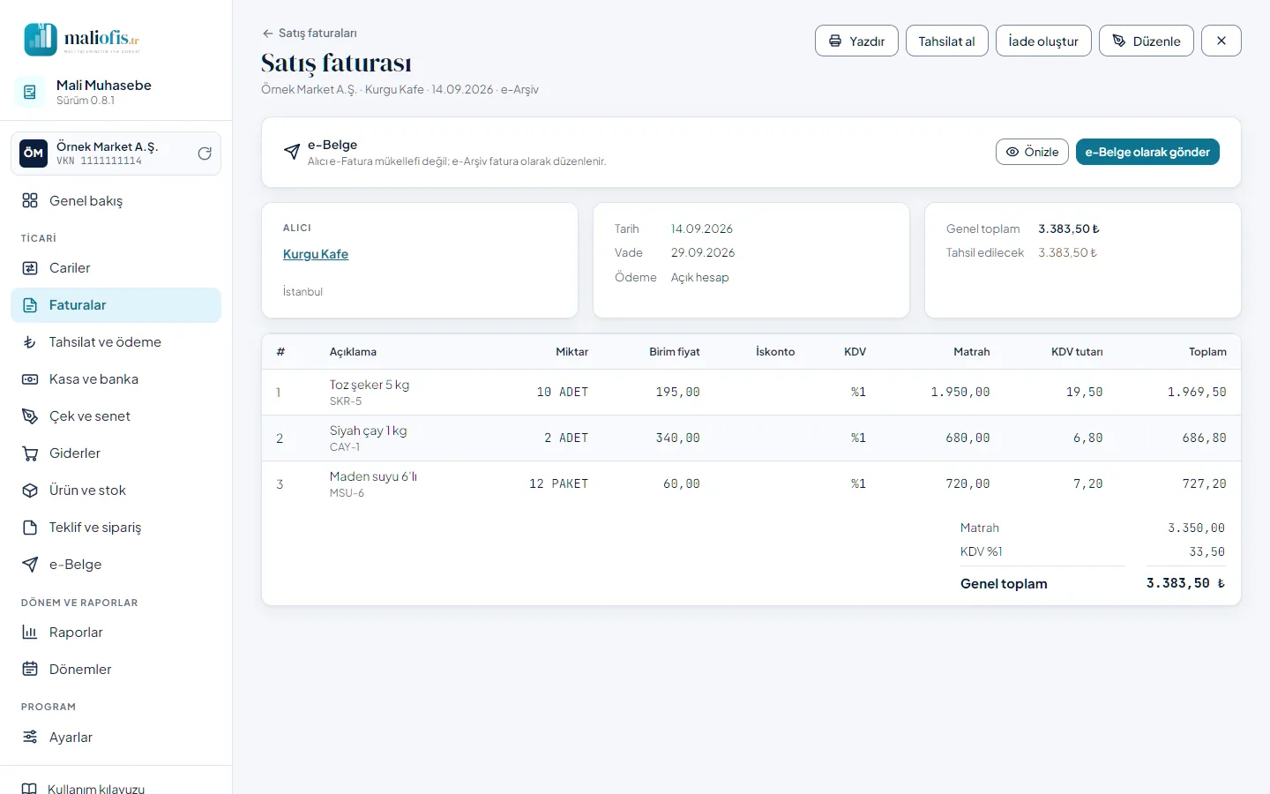Click the Dönemler calendar icon
The image size is (1270, 794).
point(30,670)
